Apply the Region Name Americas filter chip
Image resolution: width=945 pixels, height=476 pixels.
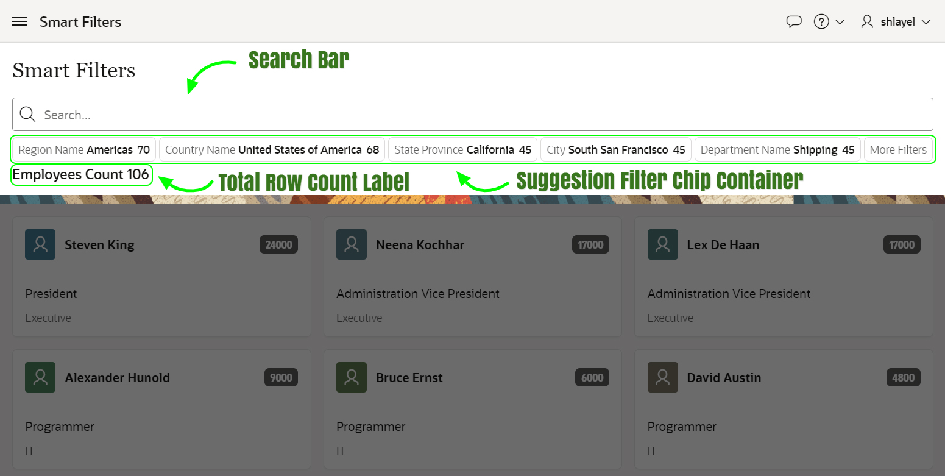84,149
